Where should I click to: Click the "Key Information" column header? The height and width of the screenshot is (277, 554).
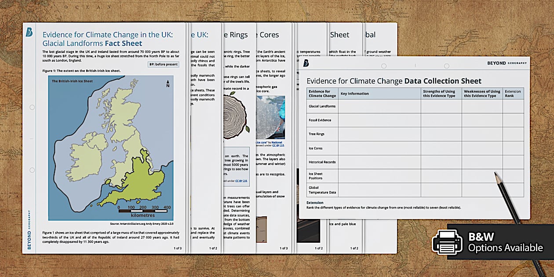pyautogui.click(x=356, y=94)
